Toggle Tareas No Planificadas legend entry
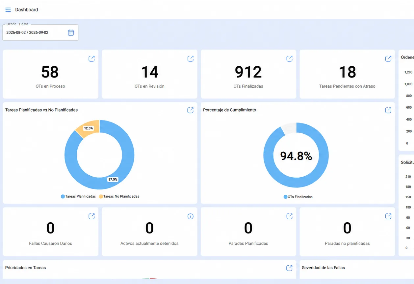 pyautogui.click(x=119, y=196)
